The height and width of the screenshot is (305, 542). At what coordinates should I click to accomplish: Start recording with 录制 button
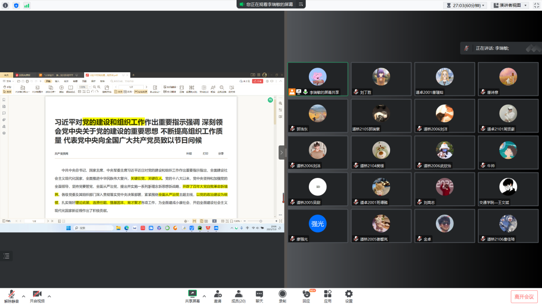coord(282,295)
